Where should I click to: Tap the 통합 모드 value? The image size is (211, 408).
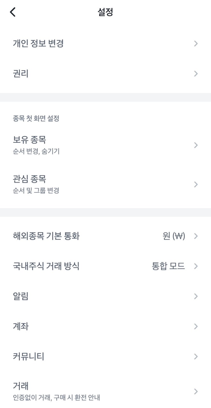168,266
